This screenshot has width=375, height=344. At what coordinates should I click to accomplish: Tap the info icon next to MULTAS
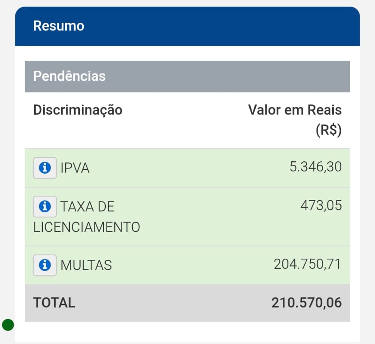(45, 265)
